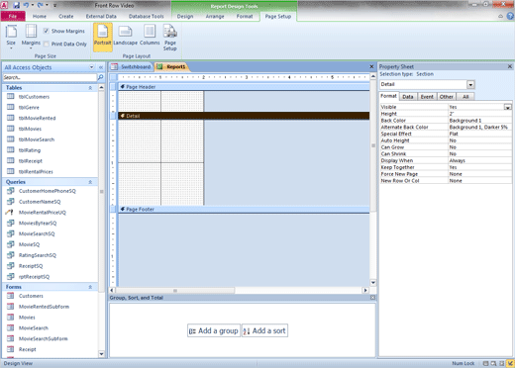Viewport: 515px width, 368px height.
Task: Click the Add a sort button
Action: tap(264, 330)
